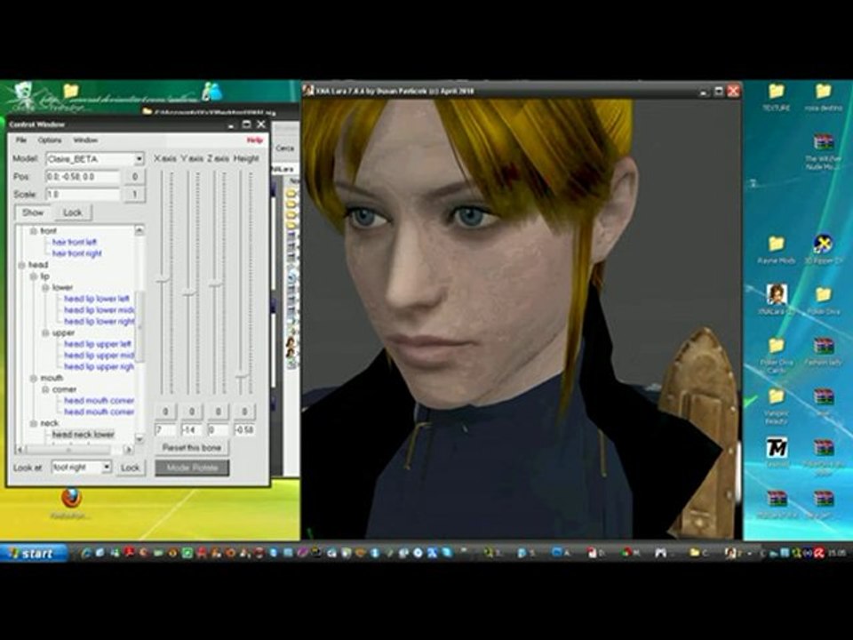Select the hair front left bone
Viewport: 853px width, 640px height.
point(74,242)
